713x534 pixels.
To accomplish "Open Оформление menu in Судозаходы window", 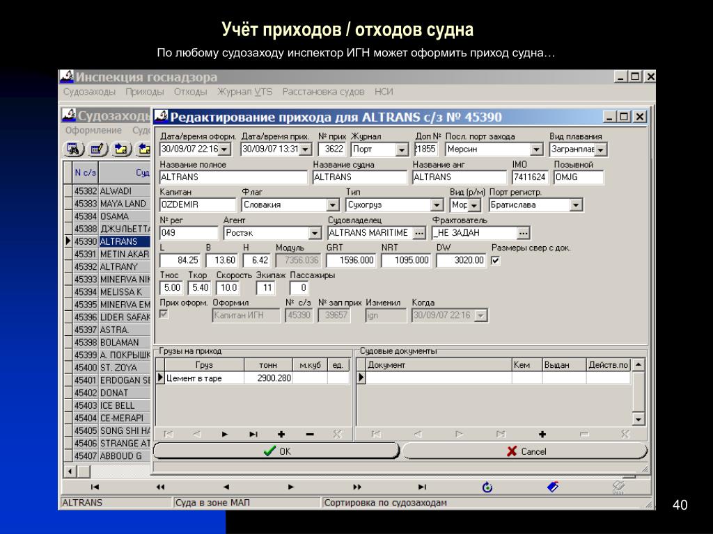I will coord(93,130).
